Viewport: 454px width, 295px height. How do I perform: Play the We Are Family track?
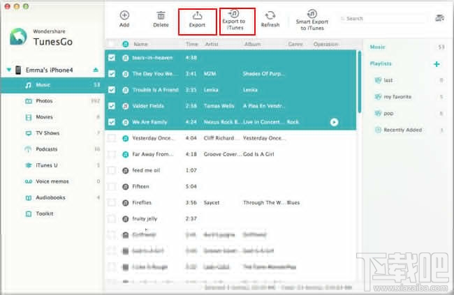[x=334, y=122]
